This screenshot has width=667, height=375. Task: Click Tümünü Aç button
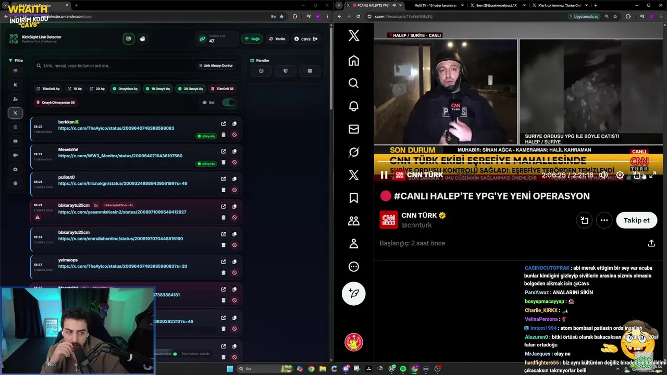(48, 89)
